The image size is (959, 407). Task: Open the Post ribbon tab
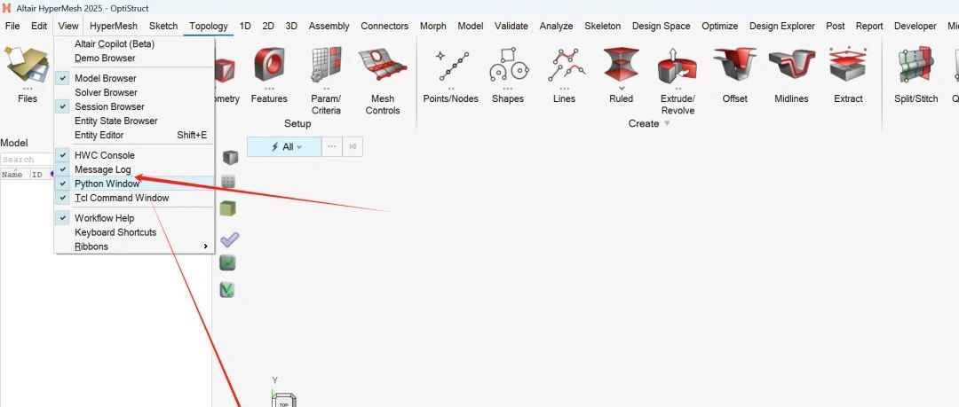(x=836, y=27)
